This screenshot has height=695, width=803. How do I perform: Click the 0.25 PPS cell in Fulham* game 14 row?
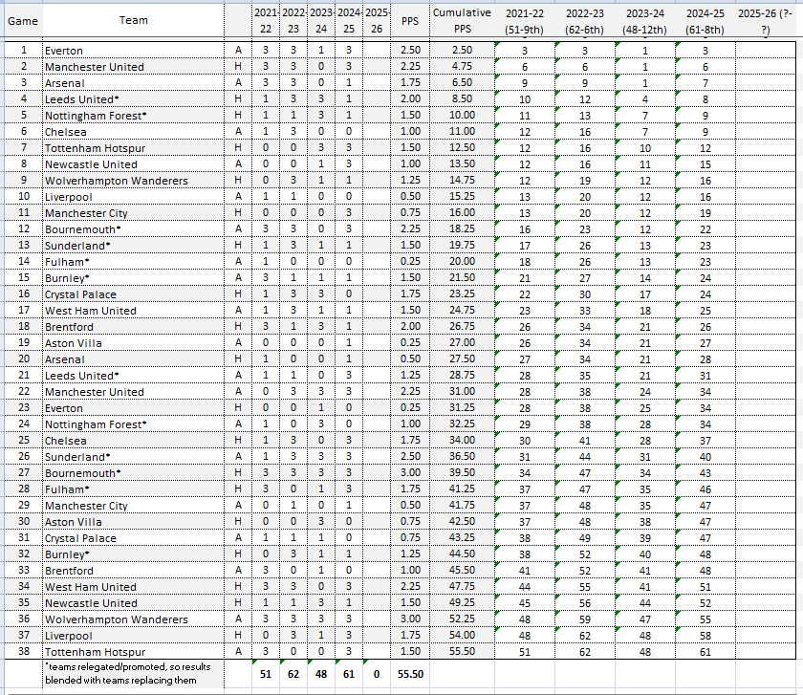(410, 262)
